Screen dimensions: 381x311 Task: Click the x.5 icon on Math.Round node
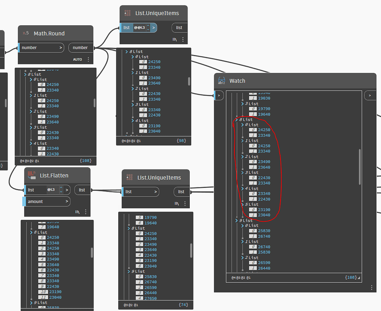click(25, 33)
